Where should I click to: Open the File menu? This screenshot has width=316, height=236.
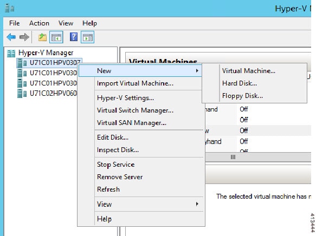[x=14, y=23]
